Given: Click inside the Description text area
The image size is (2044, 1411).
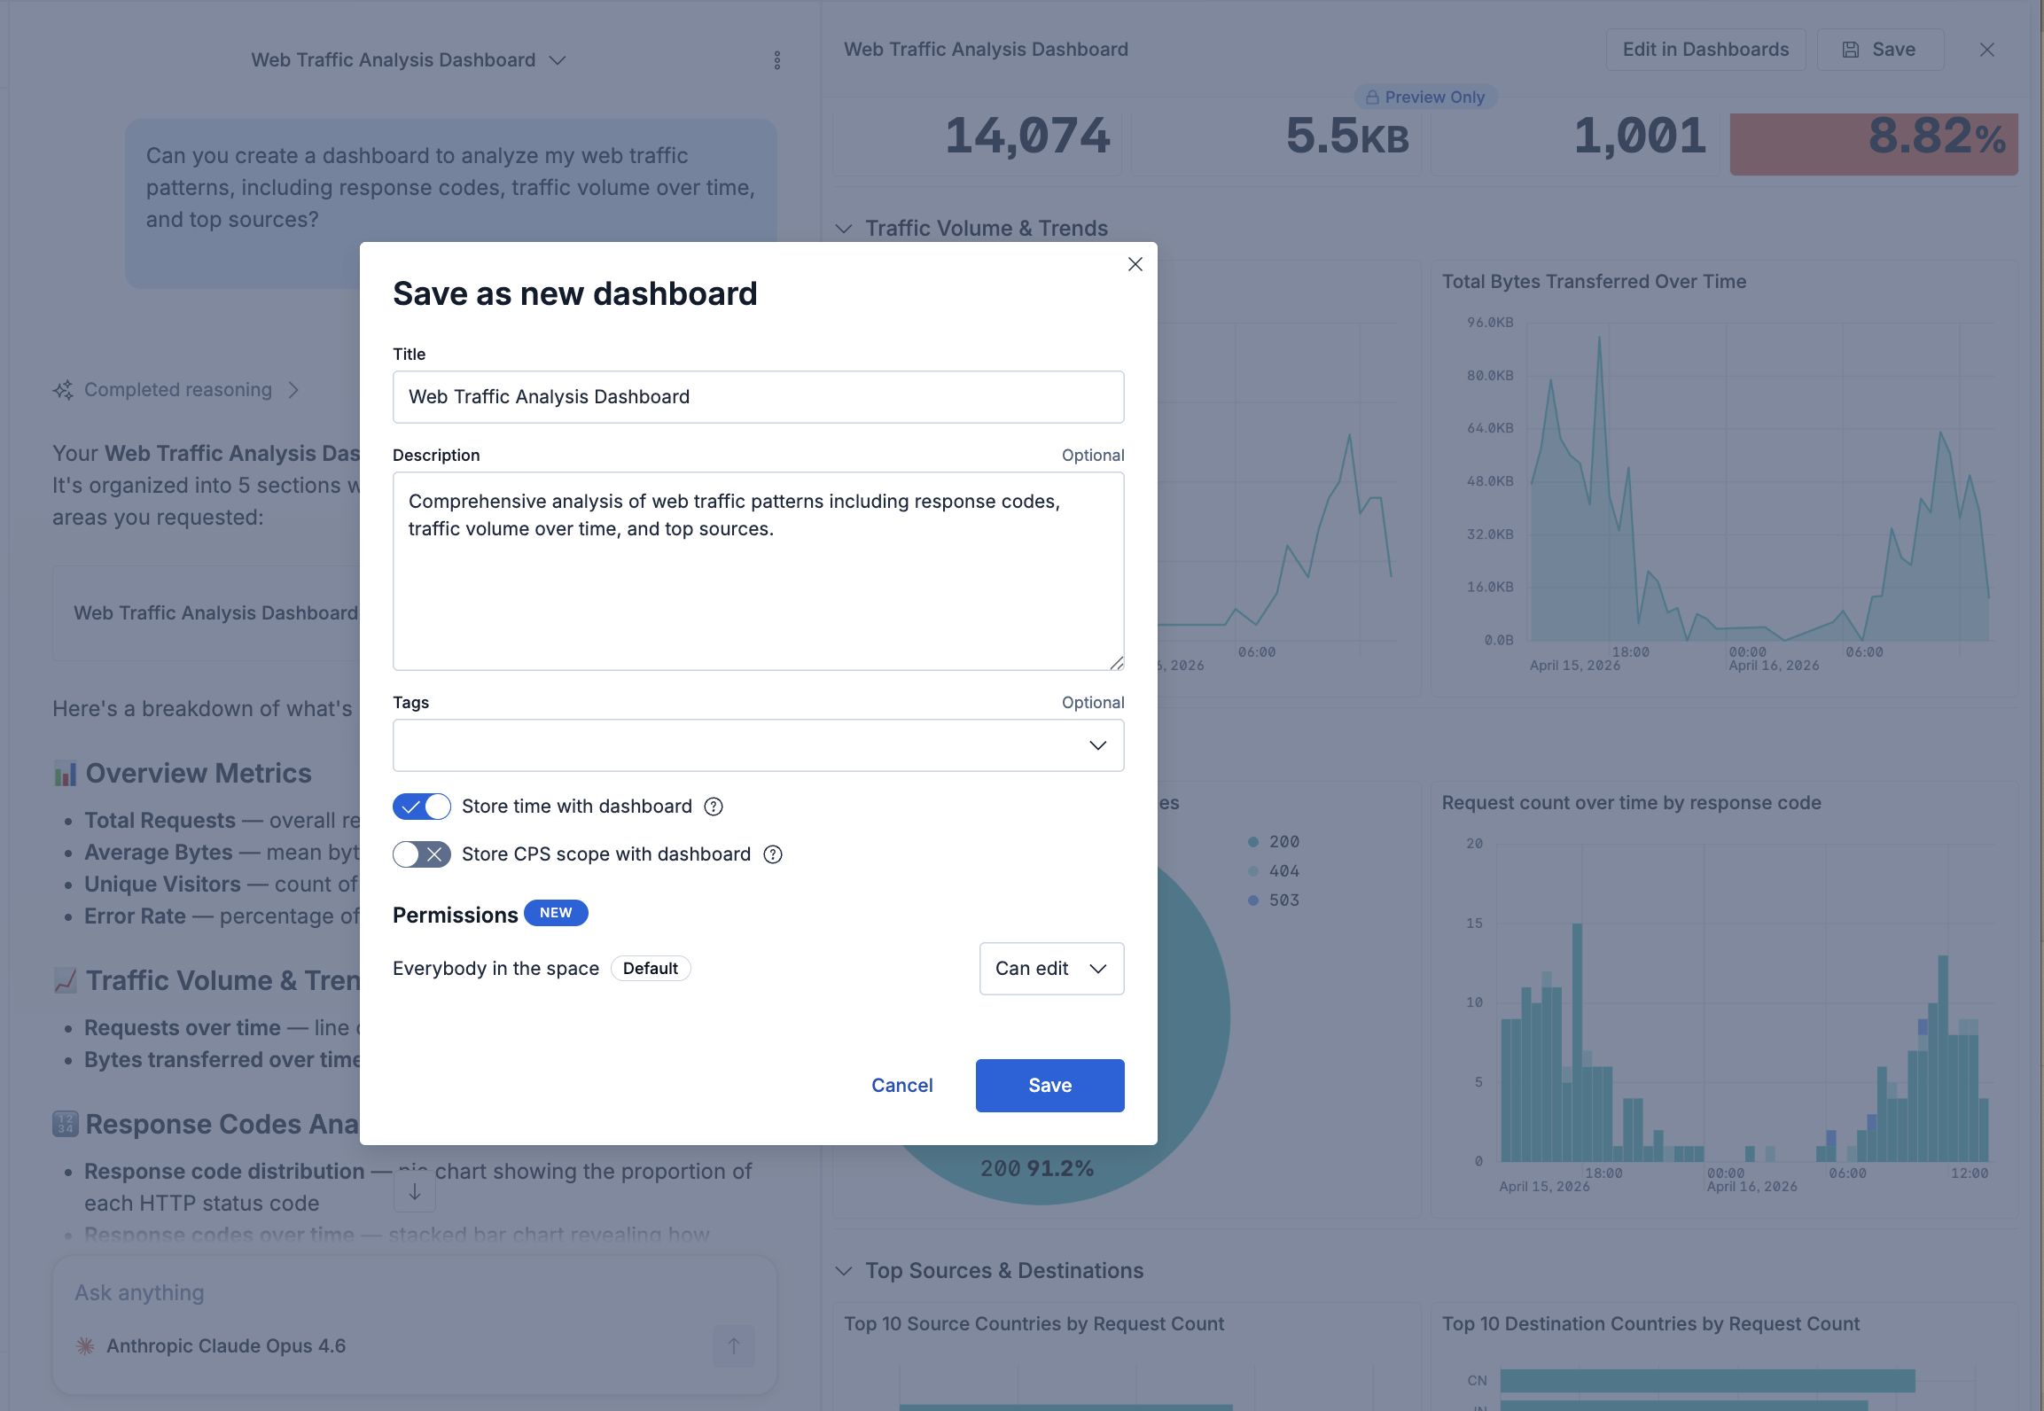Looking at the screenshot, I should pos(758,572).
